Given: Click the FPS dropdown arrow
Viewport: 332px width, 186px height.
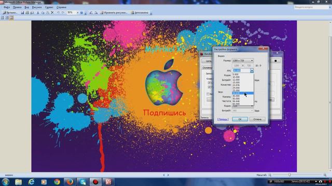Looking at the screenshot, I should coord(252,71).
